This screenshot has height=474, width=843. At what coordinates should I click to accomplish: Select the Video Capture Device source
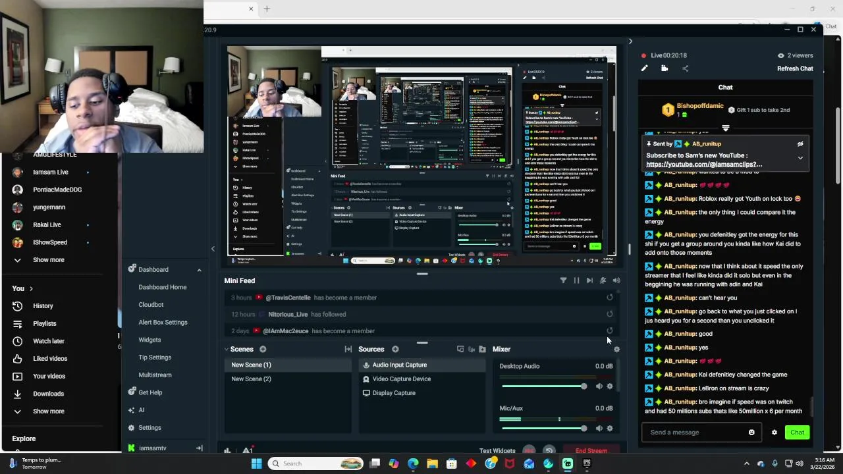(x=422, y=379)
